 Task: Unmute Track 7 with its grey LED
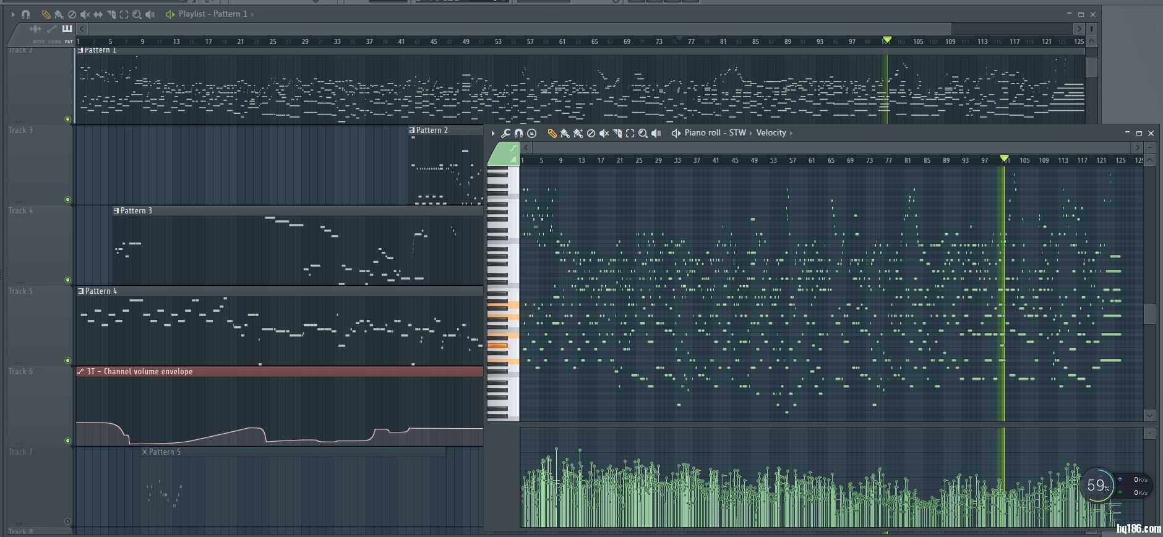pos(67,521)
